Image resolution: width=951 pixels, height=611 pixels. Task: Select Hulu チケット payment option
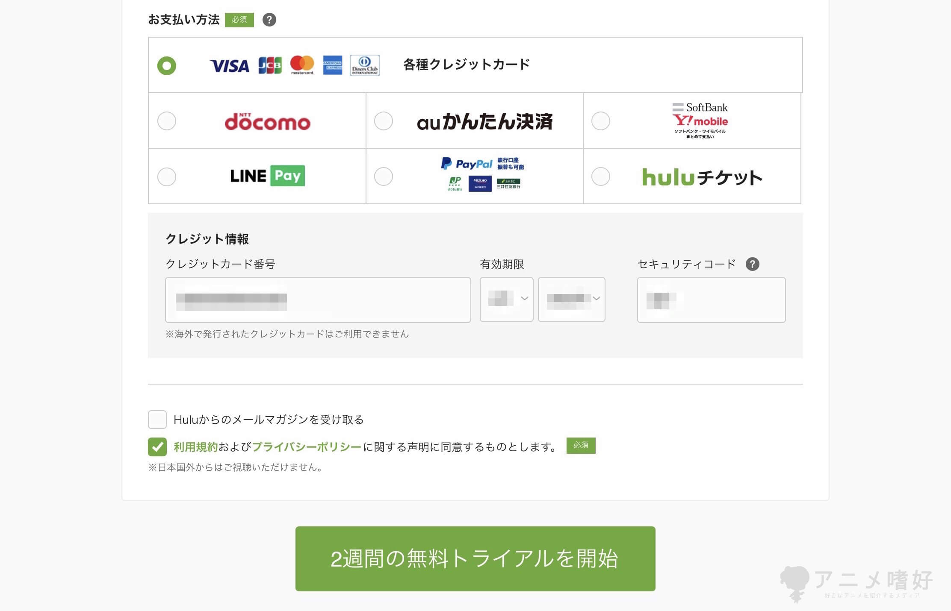point(600,175)
